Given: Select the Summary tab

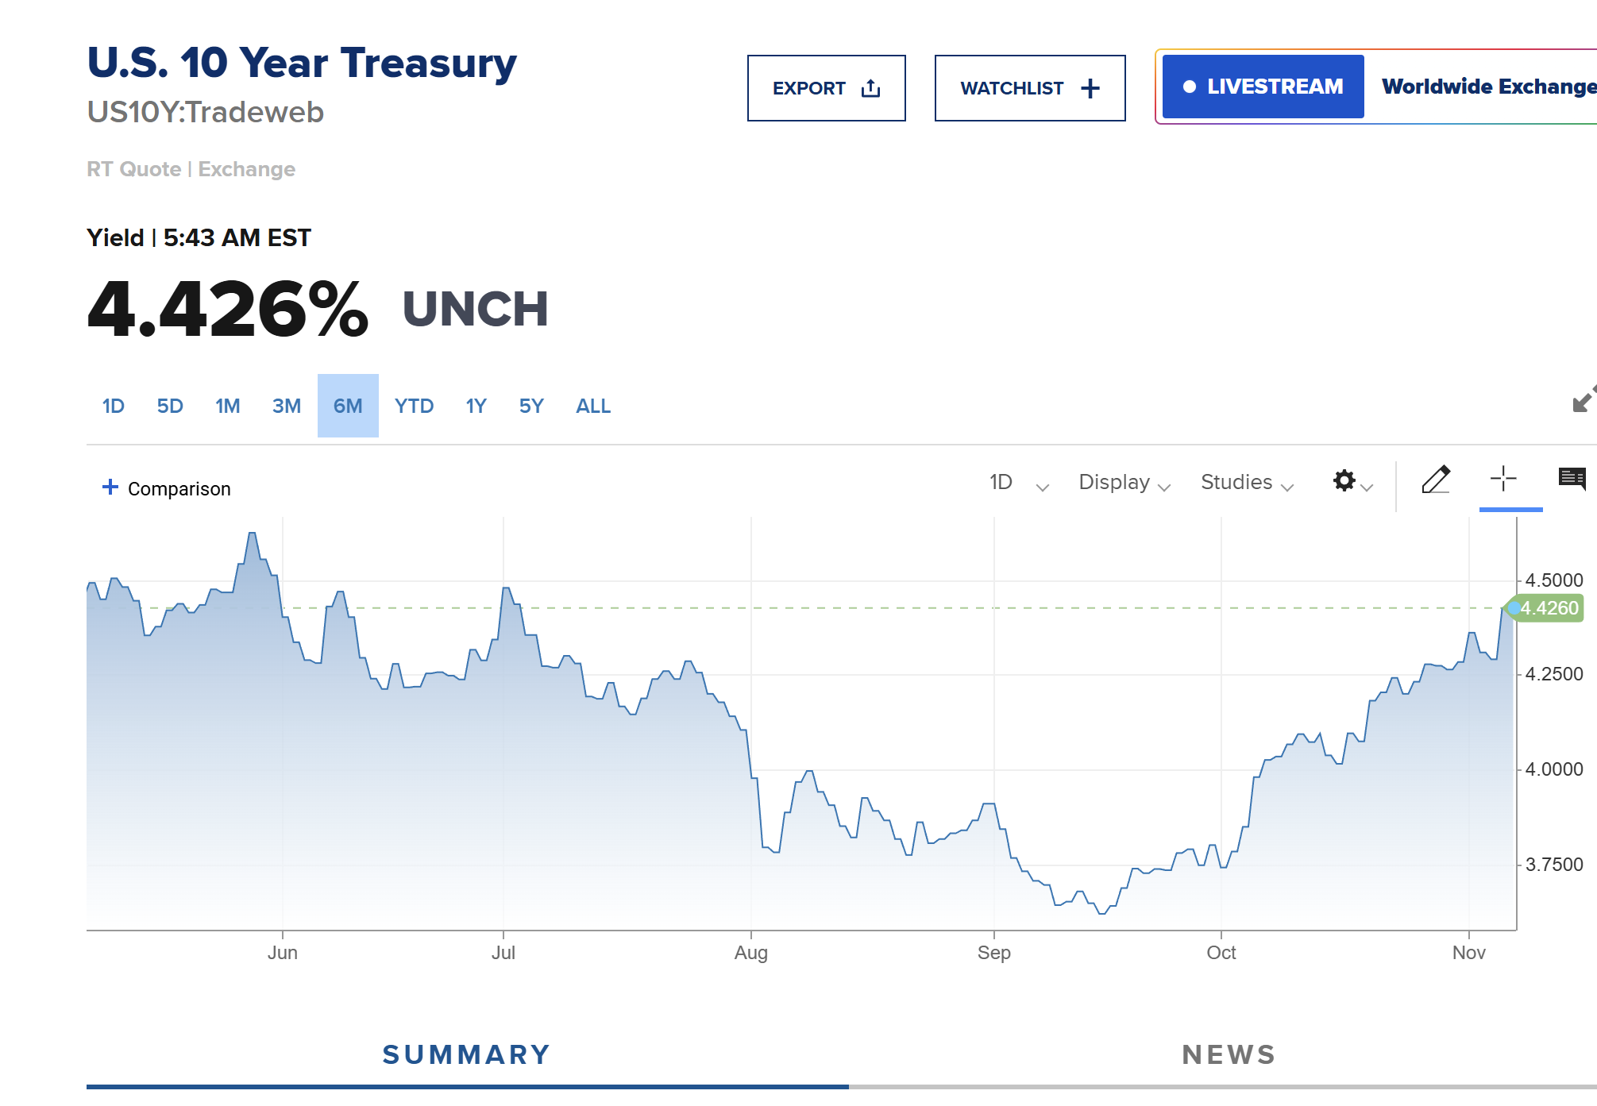Looking at the screenshot, I should click(467, 1054).
